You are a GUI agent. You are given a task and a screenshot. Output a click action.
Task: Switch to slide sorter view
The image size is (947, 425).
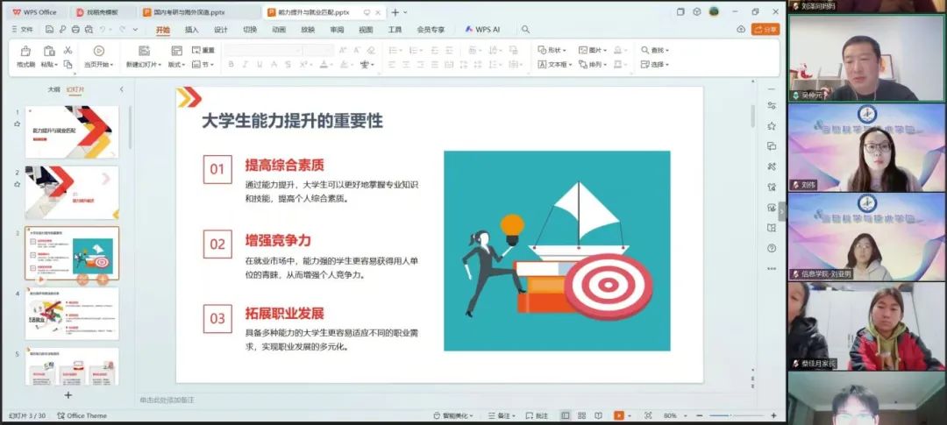[580, 415]
